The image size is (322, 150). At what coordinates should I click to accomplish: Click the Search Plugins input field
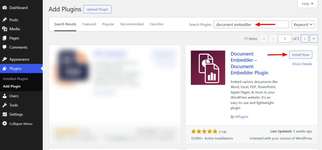point(251,24)
